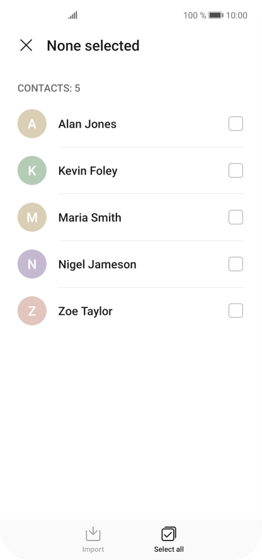Tap the Select all checkbox-stack icon
Screen dimensions: 262x560
(x=169, y=534)
